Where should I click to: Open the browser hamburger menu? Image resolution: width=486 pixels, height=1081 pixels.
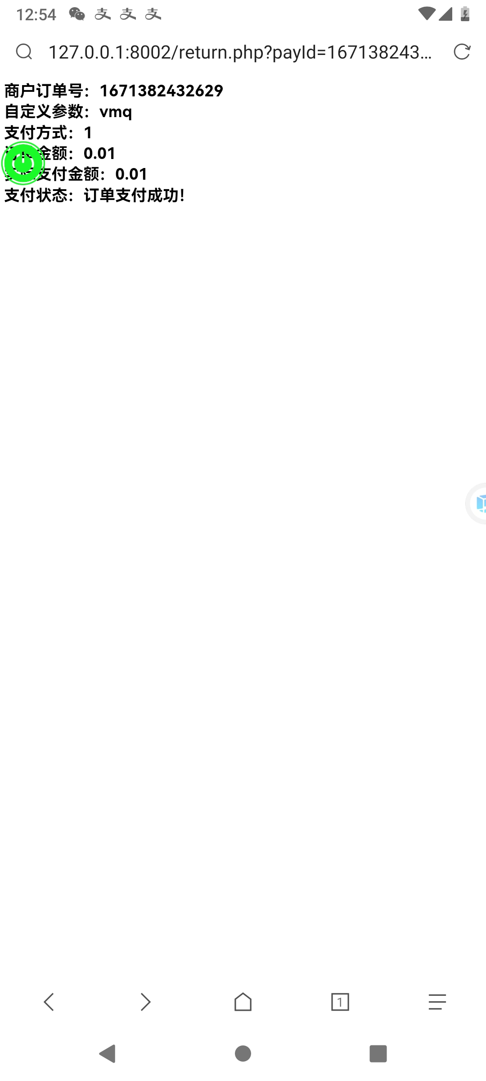437,1002
